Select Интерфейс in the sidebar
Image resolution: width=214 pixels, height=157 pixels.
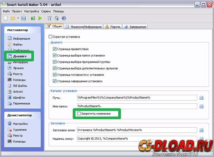(x=18, y=62)
